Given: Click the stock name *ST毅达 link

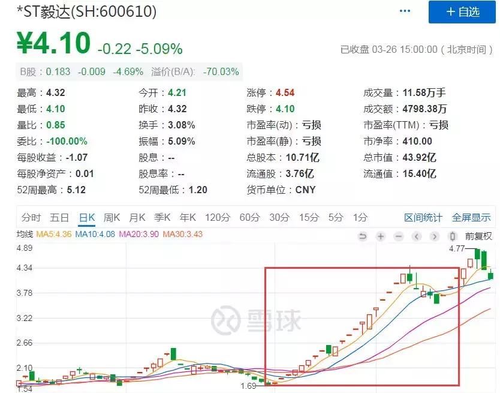Looking at the screenshot, I should coord(42,10).
